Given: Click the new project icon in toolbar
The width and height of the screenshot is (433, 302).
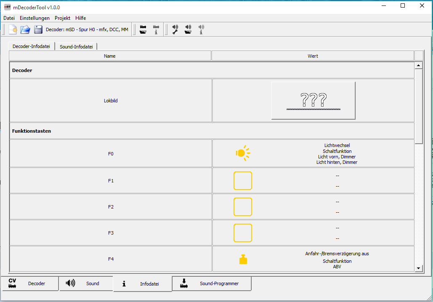Looking at the screenshot, I should [x=13, y=29].
